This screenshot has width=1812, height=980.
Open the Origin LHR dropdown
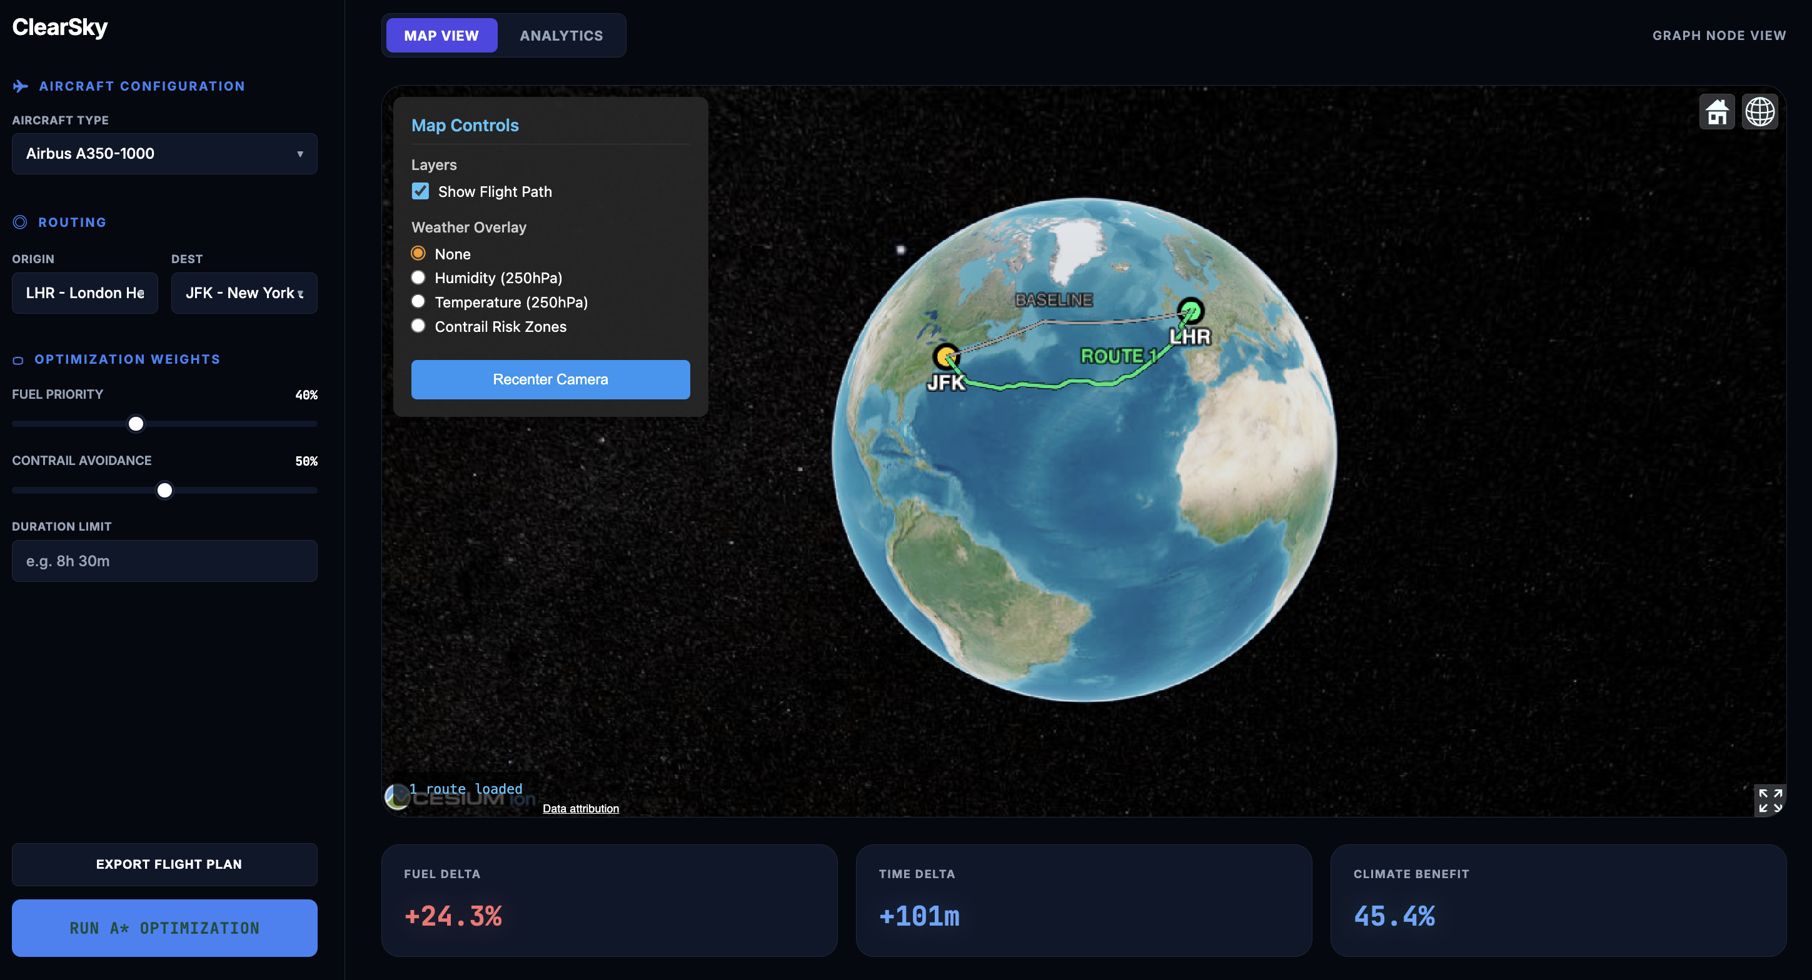click(x=84, y=292)
